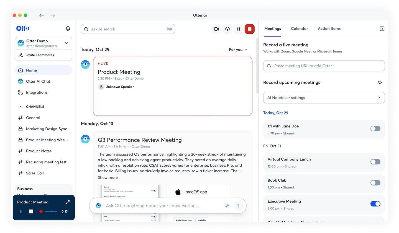The image size is (399, 233).
Task: Enable recording for 1:1 with Jane Doe
Action: (375, 128)
